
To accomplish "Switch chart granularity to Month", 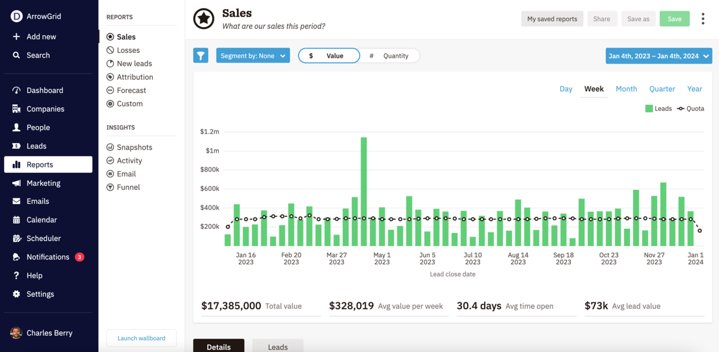I will (x=626, y=89).
